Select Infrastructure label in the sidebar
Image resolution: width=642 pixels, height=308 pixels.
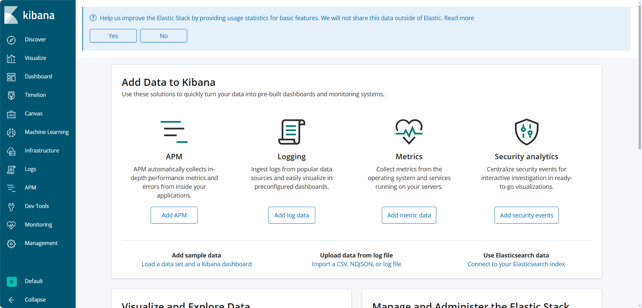[42, 150]
